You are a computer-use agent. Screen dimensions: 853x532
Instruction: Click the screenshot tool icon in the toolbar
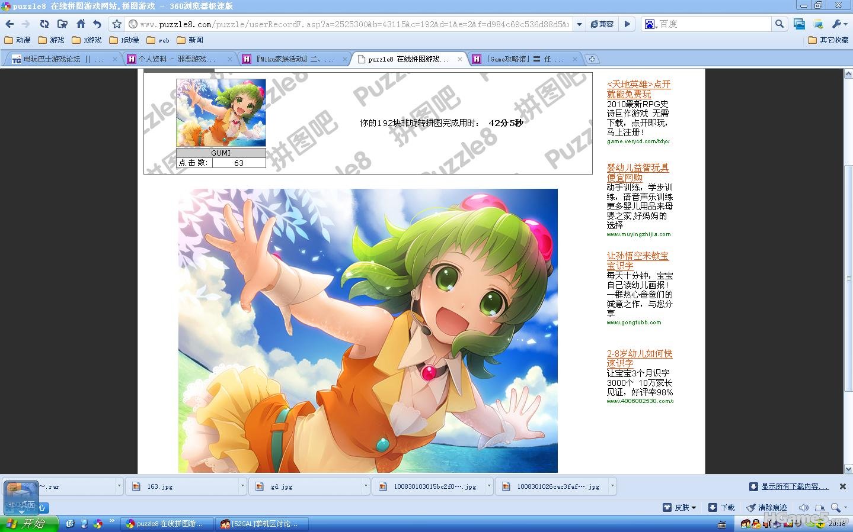(800, 24)
